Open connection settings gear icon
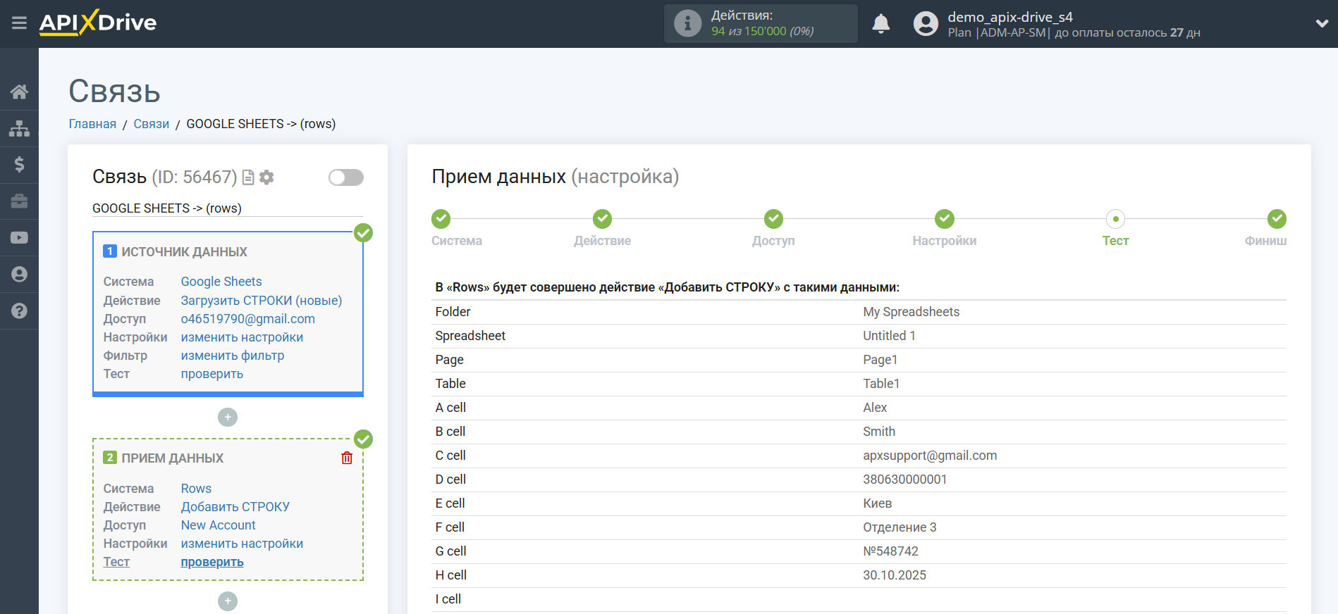The height and width of the screenshot is (614, 1338). [266, 177]
